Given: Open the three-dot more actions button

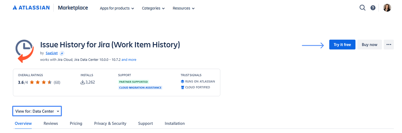Looking at the screenshot, I should (x=389, y=45).
